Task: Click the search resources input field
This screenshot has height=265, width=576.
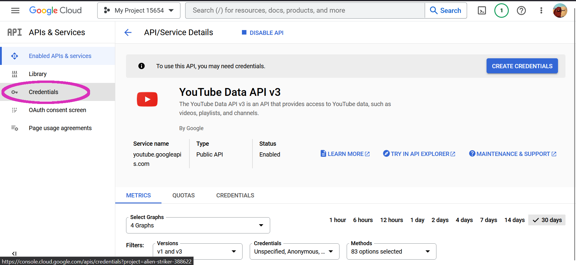Action: 305,11
